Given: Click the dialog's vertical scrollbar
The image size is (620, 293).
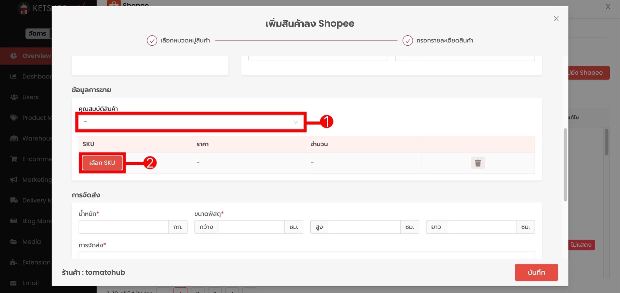Looking at the screenshot, I should 565,165.
